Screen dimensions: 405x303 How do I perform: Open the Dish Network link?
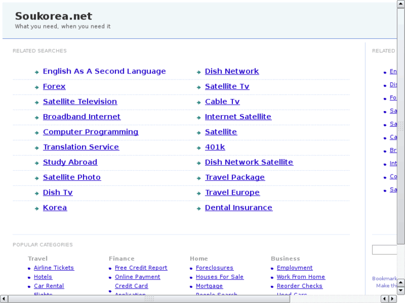tap(232, 71)
